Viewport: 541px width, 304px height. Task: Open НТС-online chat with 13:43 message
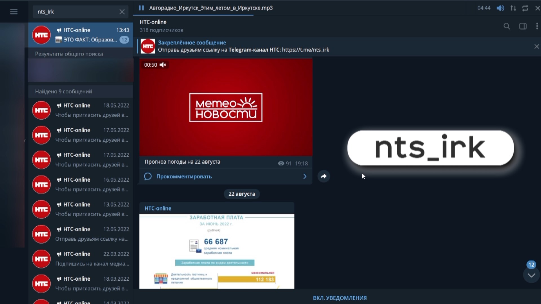pyautogui.click(x=81, y=35)
